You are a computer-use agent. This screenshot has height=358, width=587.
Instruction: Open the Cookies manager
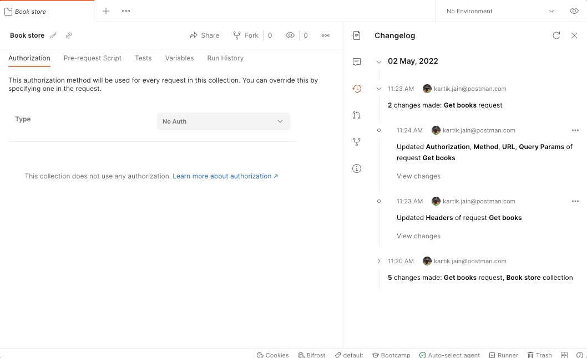tap(272, 355)
